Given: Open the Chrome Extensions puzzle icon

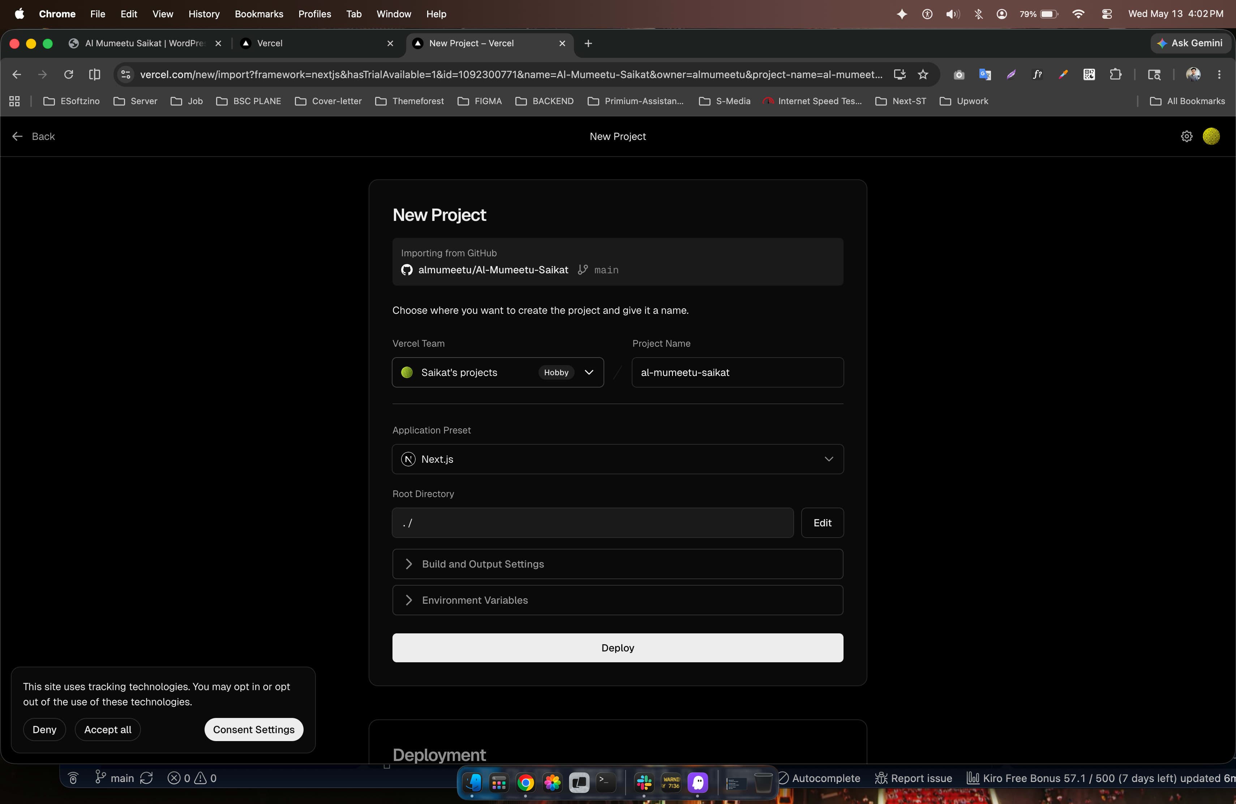Looking at the screenshot, I should coord(1115,74).
